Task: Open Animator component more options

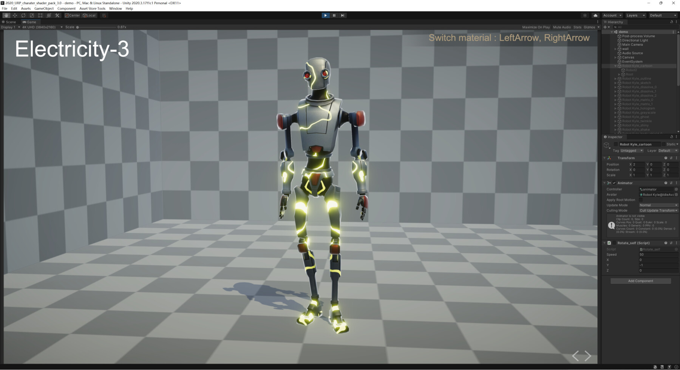Action: 676,183
